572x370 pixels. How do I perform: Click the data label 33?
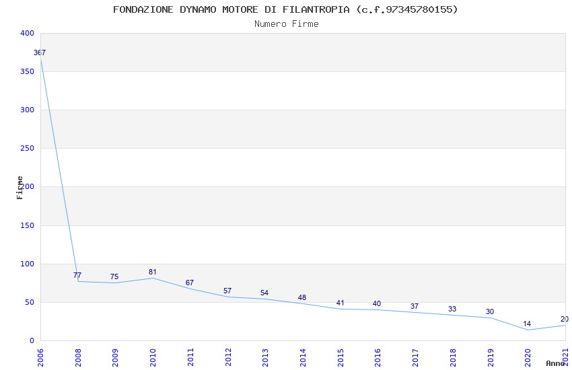coord(452,309)
